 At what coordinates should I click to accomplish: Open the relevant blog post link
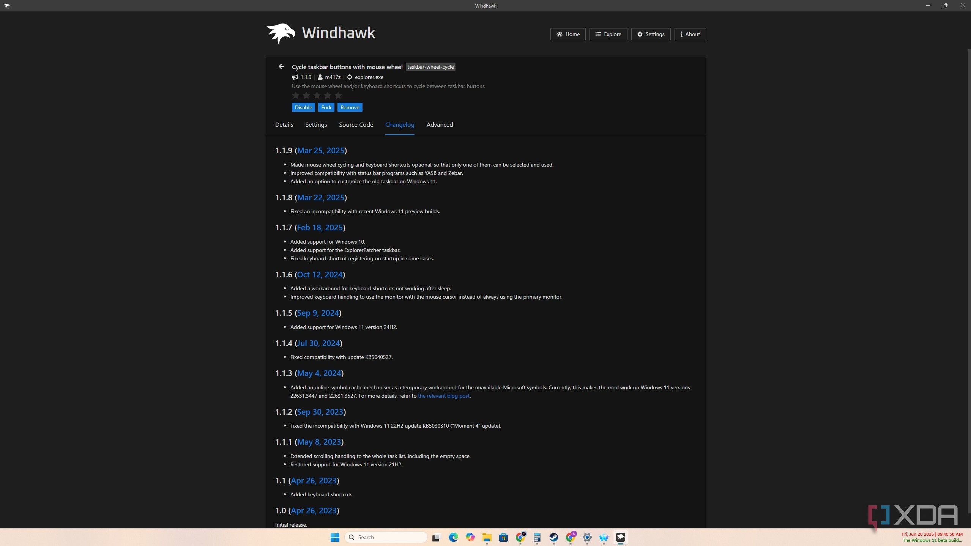(444, 396)
